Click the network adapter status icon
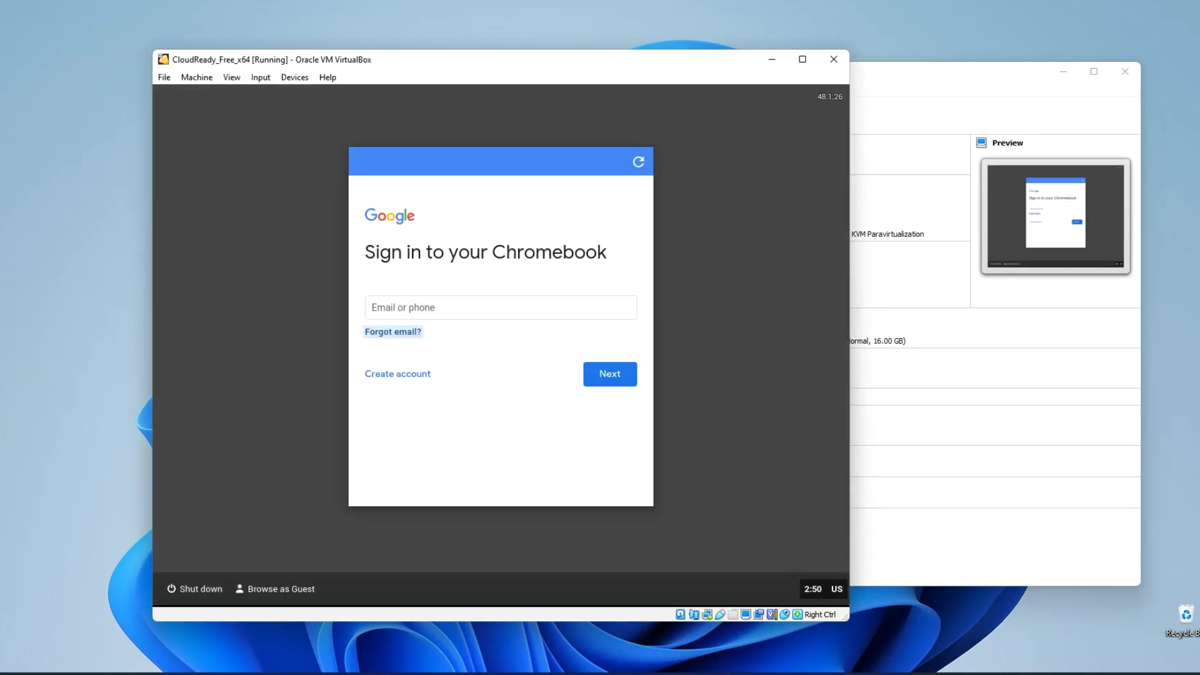The height and width of the screenshot is (675, 1200). pyautogui.click(x=707, y=614)
